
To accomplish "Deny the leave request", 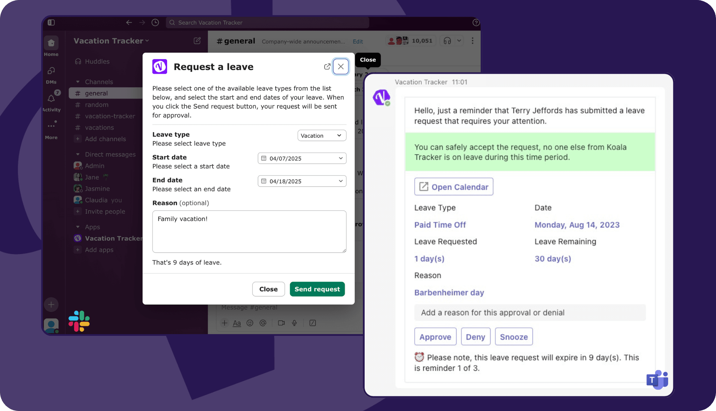I will pos(475,337).
